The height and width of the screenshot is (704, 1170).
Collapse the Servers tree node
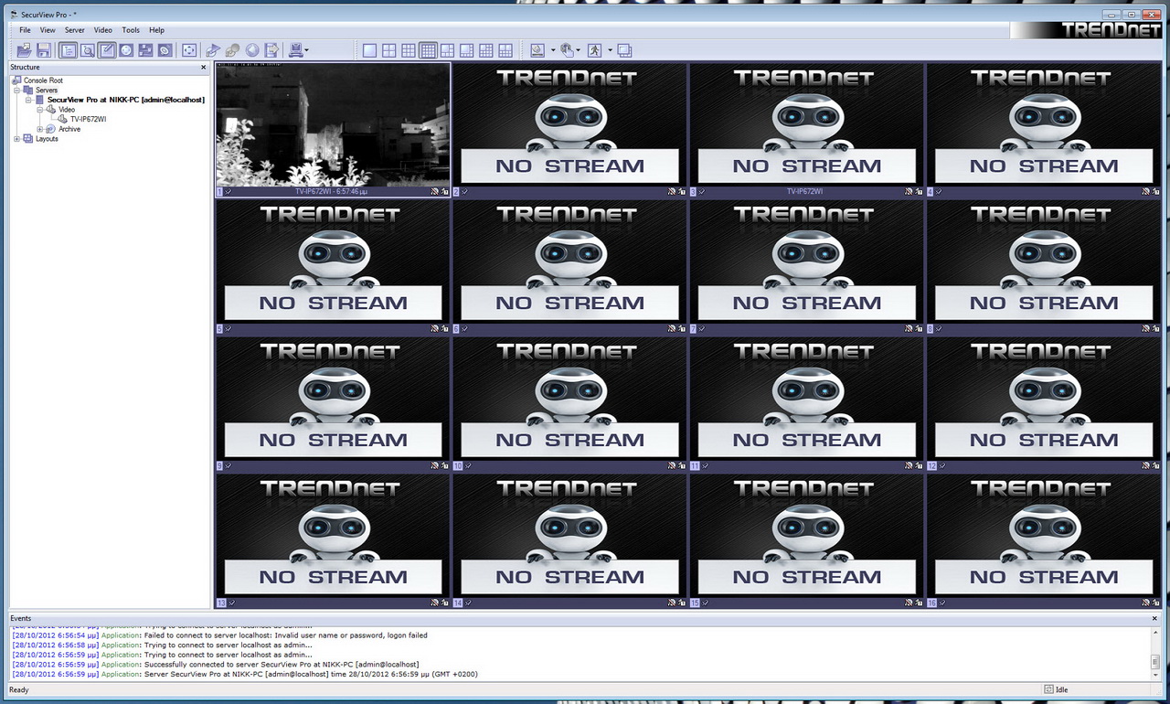[x=17, y=91]
